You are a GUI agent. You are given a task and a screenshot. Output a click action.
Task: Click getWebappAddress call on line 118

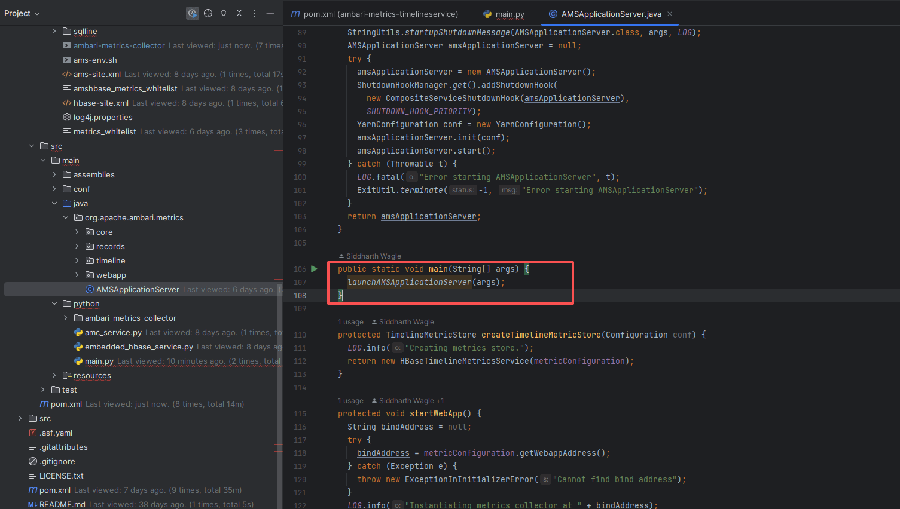point(558,453)
